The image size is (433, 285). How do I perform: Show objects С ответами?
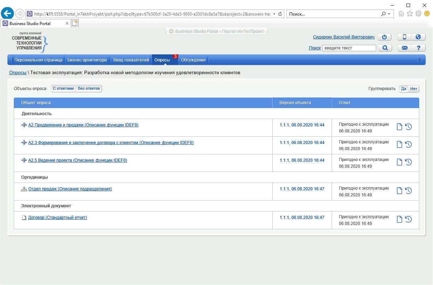coord(63,88)
